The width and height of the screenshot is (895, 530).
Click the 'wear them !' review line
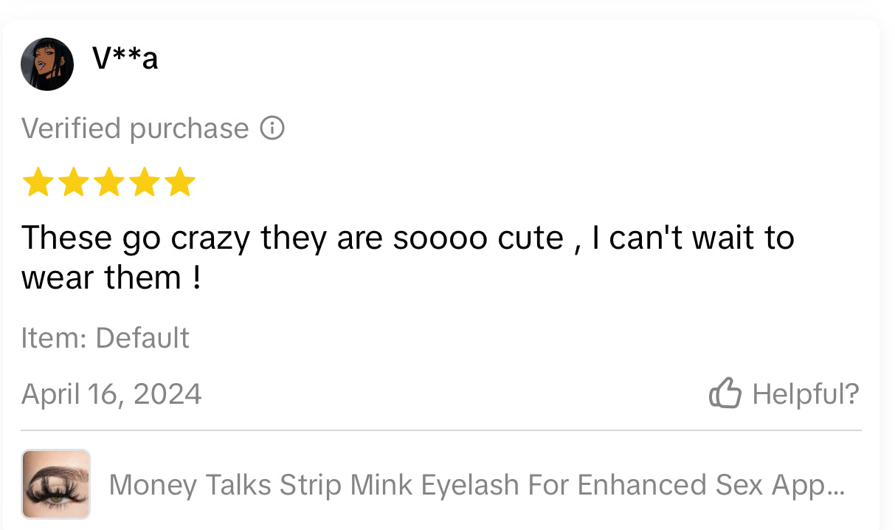pyautogui.click(x=111, y=278)
